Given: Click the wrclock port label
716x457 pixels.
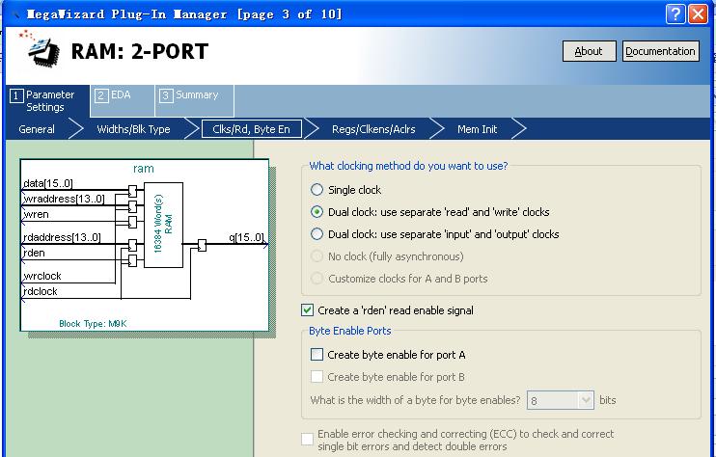Looking at the screenshot, I should click(x=42, y=276).
